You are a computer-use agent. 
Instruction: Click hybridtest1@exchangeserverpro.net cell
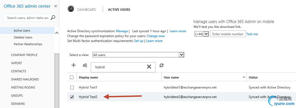click(190, 87)
